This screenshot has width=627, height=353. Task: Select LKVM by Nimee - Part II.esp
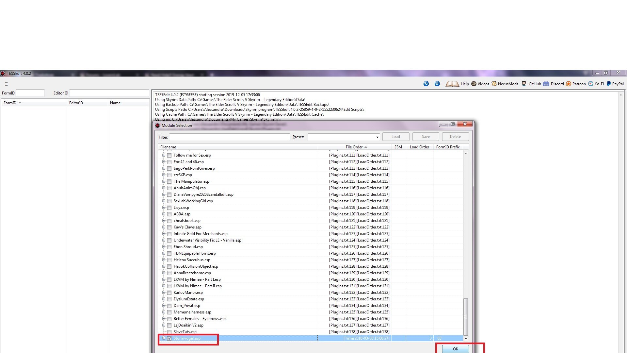coord(311,286)
